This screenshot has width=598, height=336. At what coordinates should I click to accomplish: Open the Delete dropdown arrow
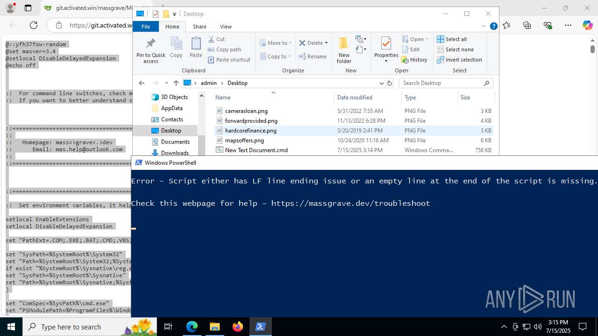(326, 43)
